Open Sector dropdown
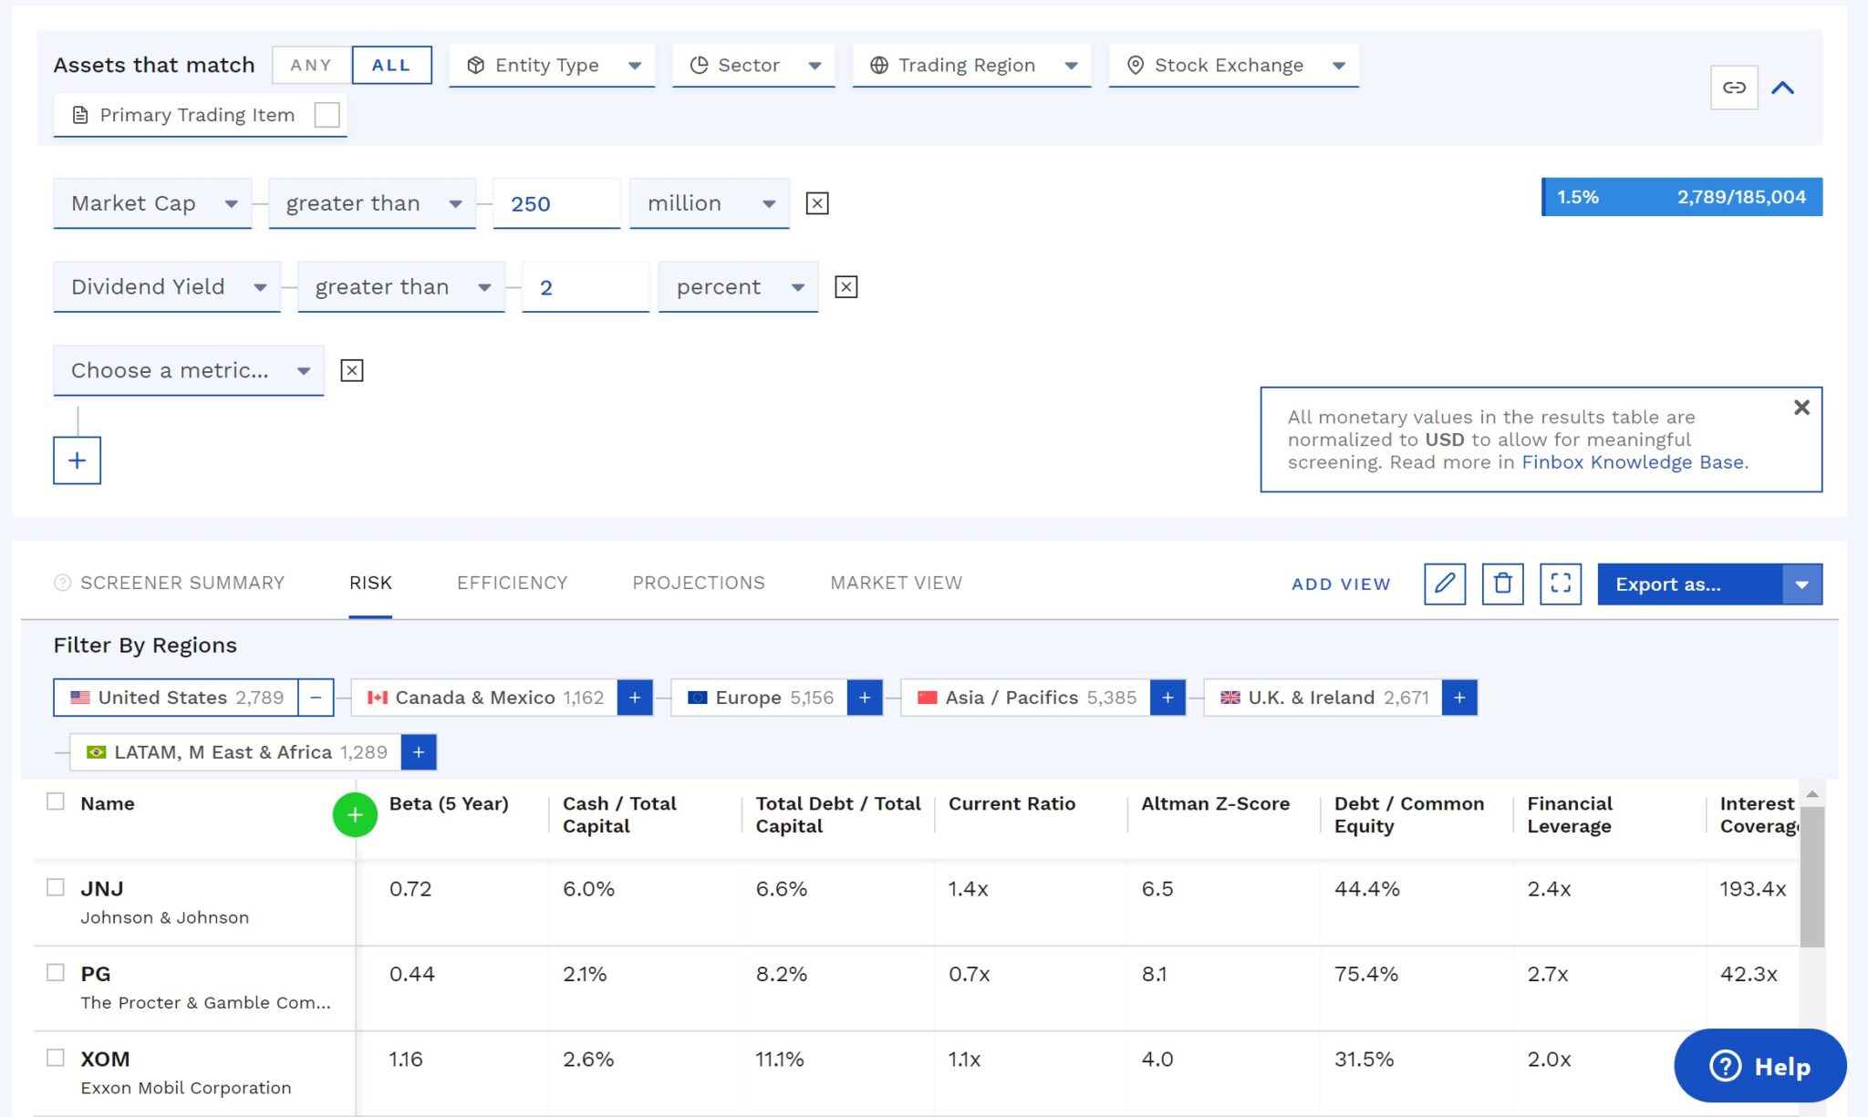 [753, 66]
